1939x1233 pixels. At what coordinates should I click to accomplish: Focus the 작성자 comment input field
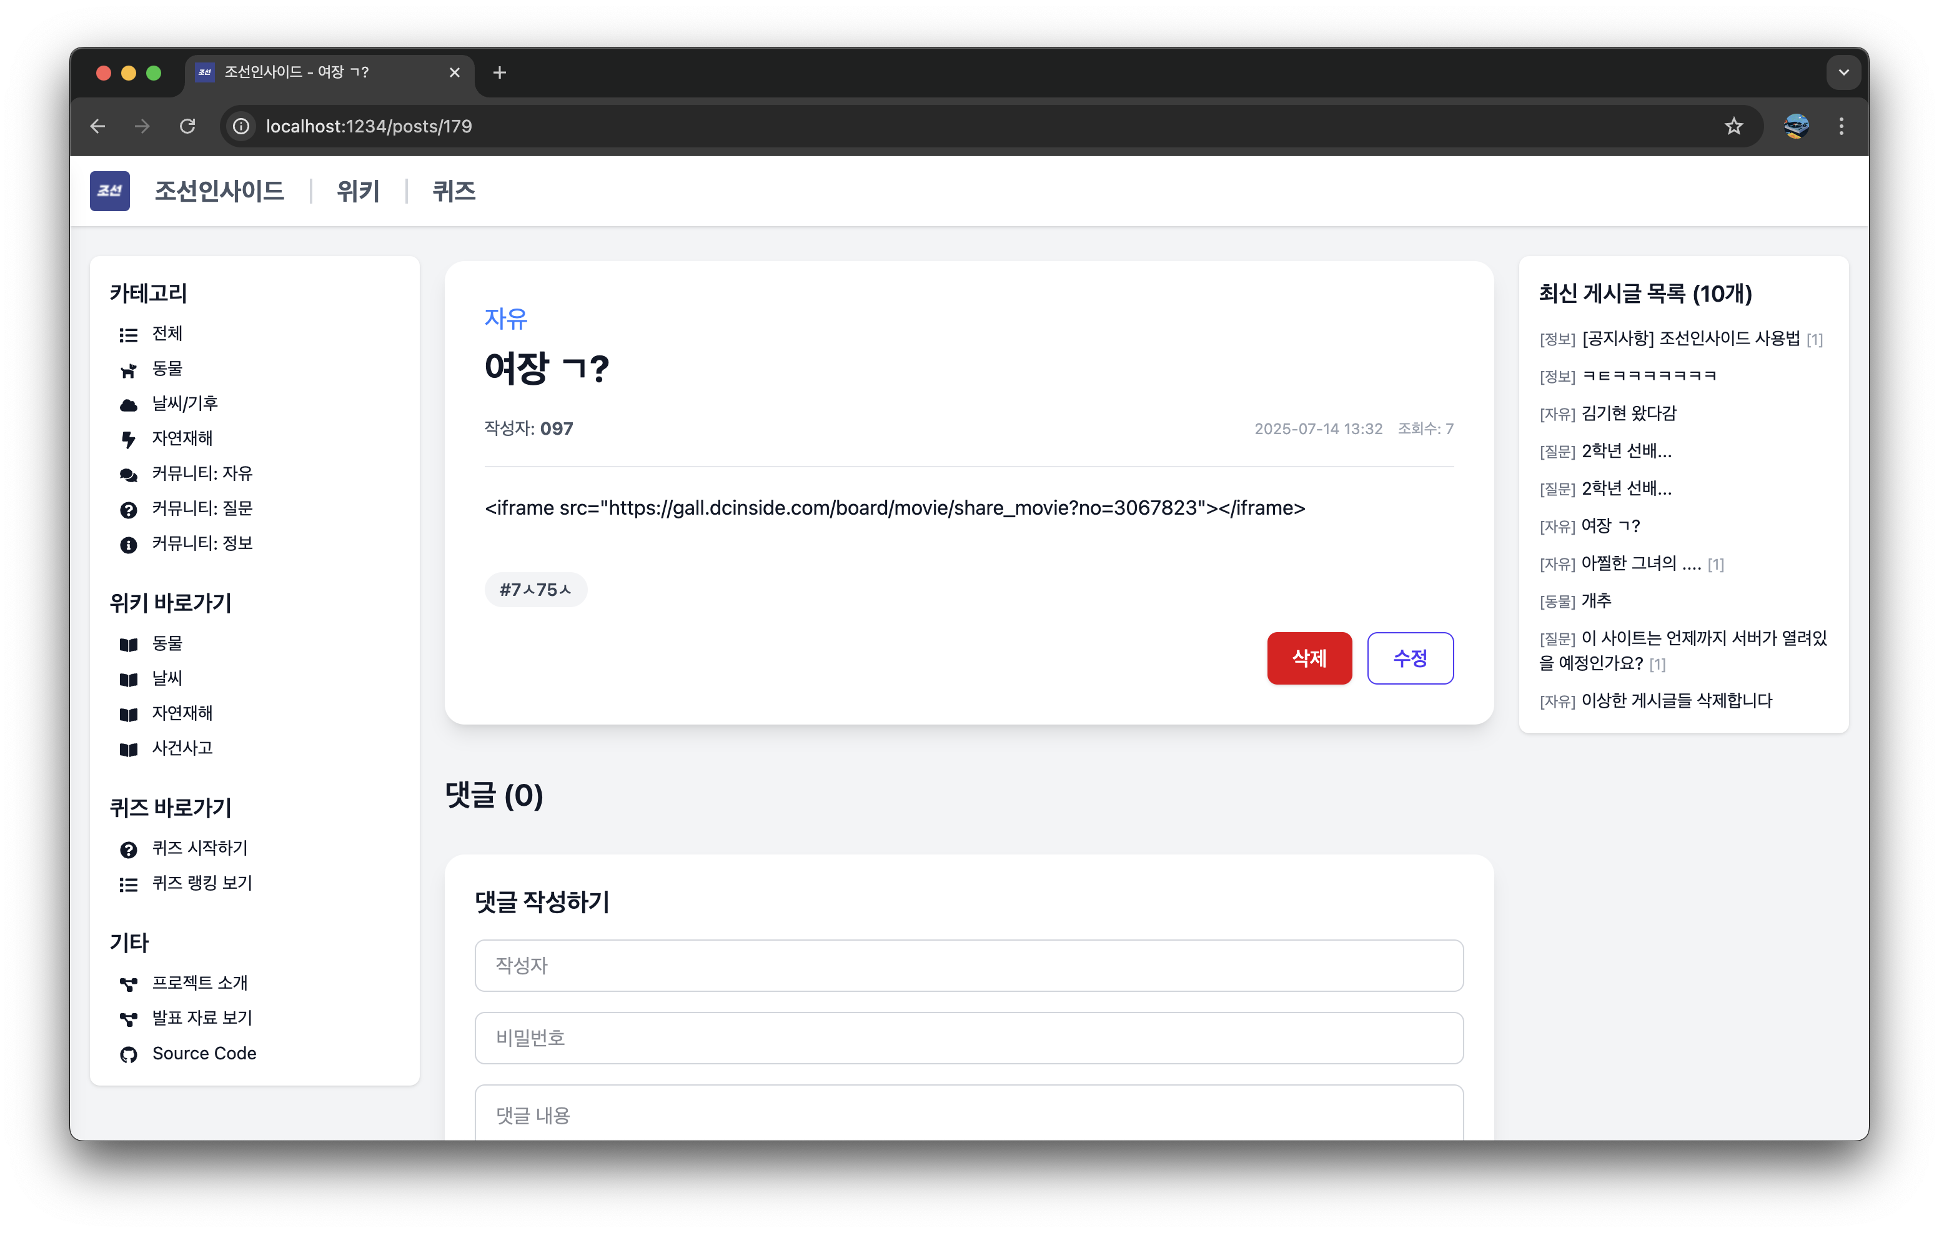tap(969, 965)
